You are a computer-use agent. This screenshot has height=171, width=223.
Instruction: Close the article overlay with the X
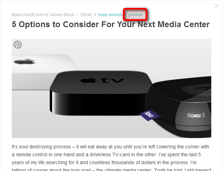[x=217, y=6]
